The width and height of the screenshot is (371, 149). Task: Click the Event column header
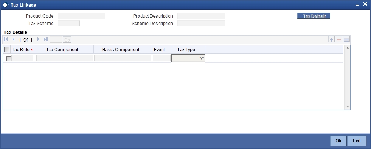click(159, 50)
